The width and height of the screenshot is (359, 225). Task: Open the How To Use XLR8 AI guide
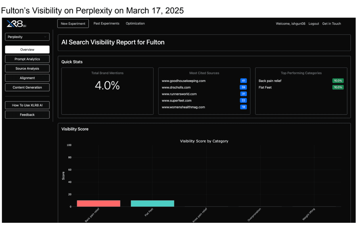[x=27, y=105]
